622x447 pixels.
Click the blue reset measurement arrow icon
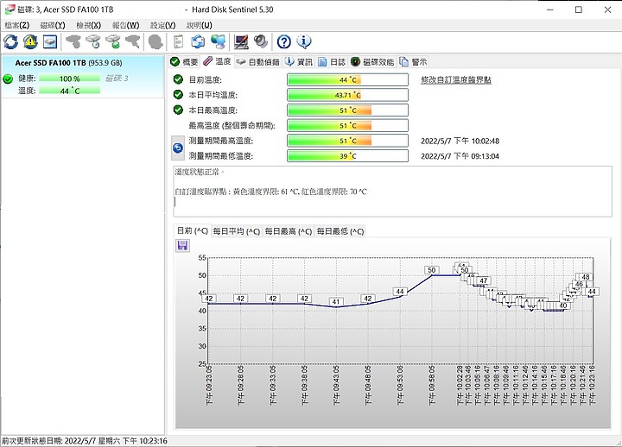click(x=178, y=148)
